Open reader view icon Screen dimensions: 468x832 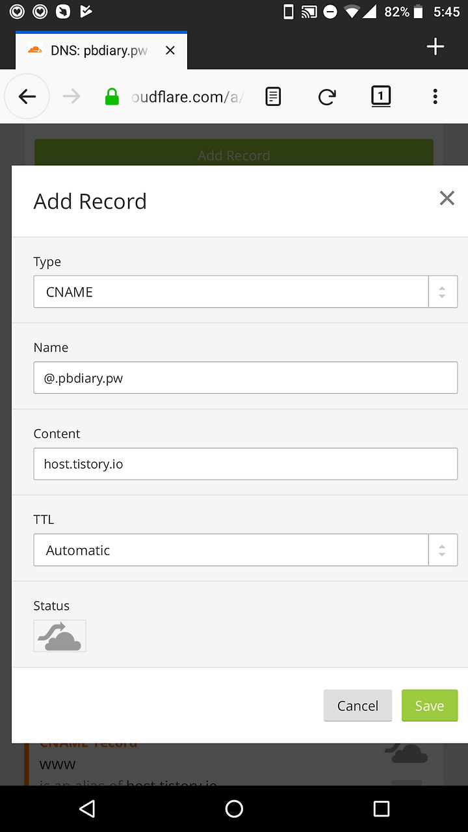[273, 97]
